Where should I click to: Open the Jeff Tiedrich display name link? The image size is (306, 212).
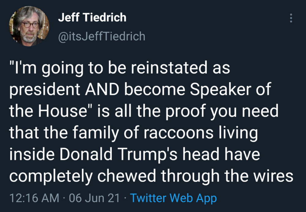click(92, 17)
